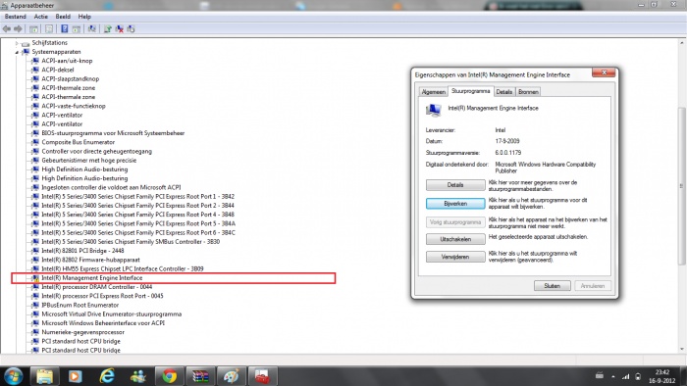
Task: Click the Forward arrow in the toolbar
Action: coord(18,28)
